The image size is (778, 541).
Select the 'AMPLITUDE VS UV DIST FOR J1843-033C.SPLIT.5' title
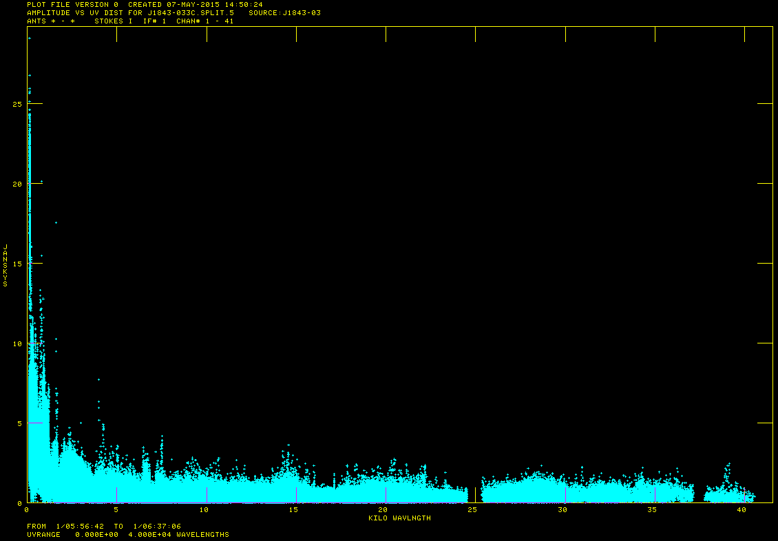[131, 13]
